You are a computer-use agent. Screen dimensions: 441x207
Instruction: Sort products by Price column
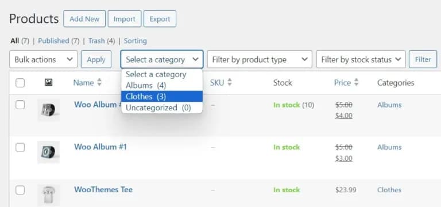(343, 83)
